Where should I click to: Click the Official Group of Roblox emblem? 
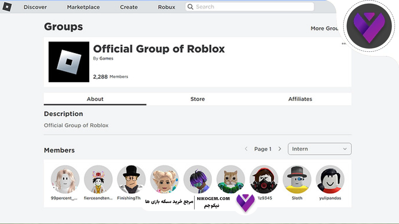tap(69, 62)
